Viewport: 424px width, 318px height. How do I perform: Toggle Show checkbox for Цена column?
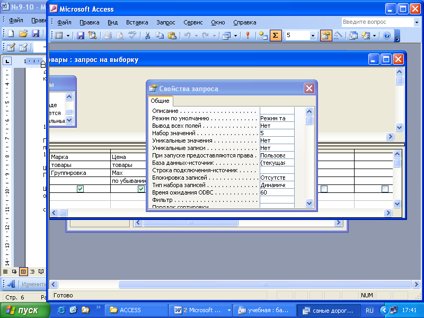[141, 189]
